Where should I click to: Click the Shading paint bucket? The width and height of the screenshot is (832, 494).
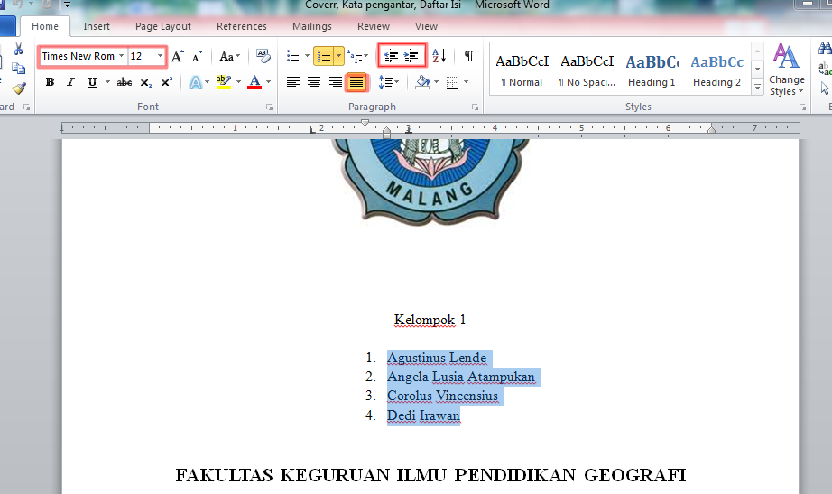point(423,82)
